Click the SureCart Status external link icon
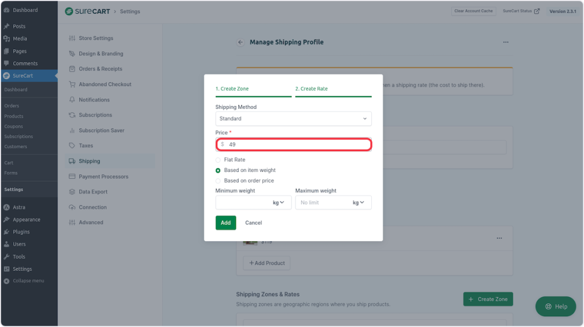 pyautogui.click(x=537, y=11)
